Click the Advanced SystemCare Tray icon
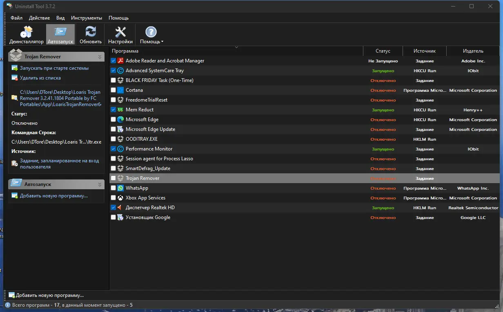 tap(120, 71)
